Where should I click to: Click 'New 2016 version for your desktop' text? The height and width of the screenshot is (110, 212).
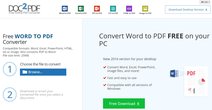[130, 59]
